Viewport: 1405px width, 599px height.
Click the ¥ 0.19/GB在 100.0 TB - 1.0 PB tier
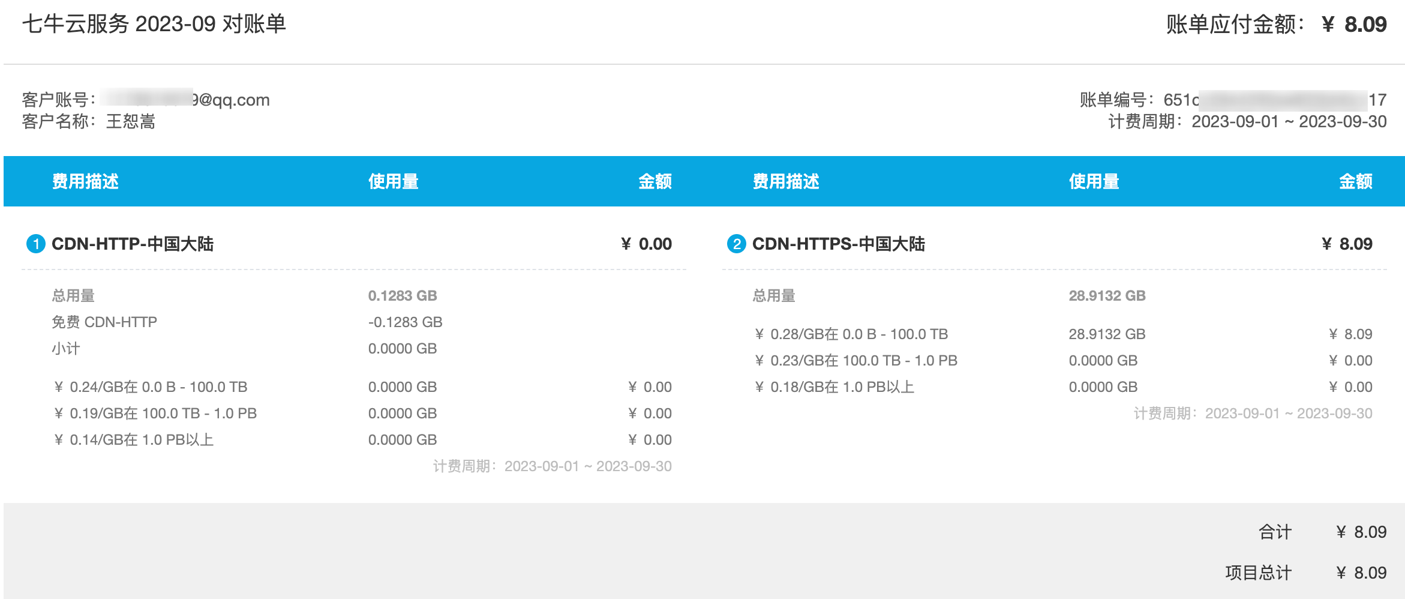pos(155,414)
